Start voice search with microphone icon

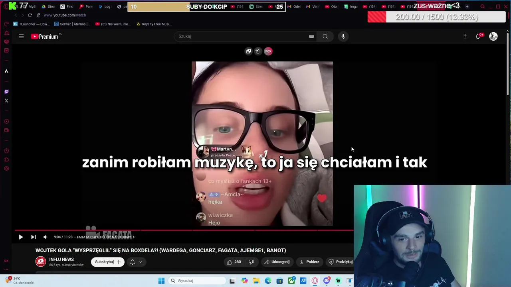pos(343,36)
